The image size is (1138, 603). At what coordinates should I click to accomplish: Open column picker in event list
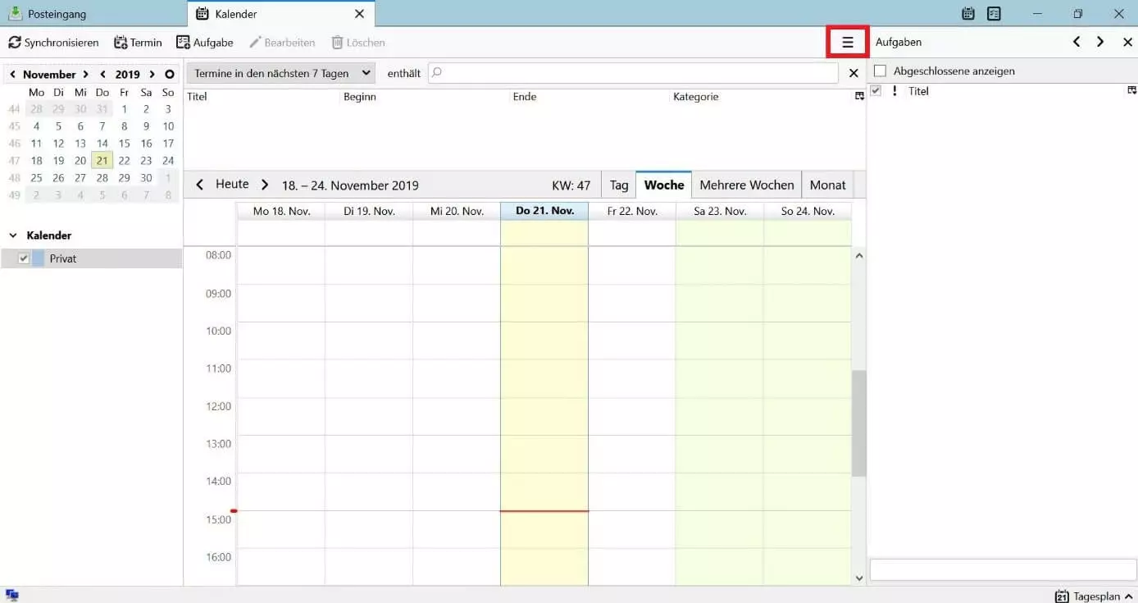(x=859, y=97)
